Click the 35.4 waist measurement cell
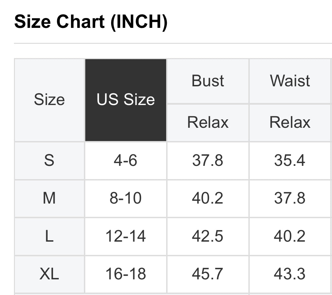The height and width of the screenshot is (295, 332). coord(290,160)
